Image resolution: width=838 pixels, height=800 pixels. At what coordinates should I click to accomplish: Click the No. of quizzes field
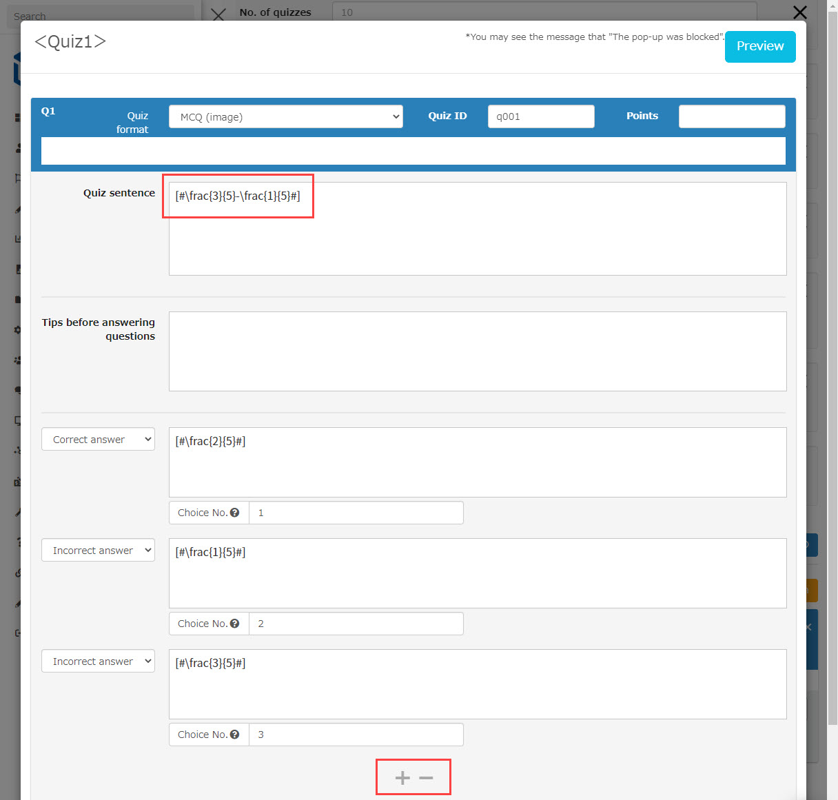(544, 12)
